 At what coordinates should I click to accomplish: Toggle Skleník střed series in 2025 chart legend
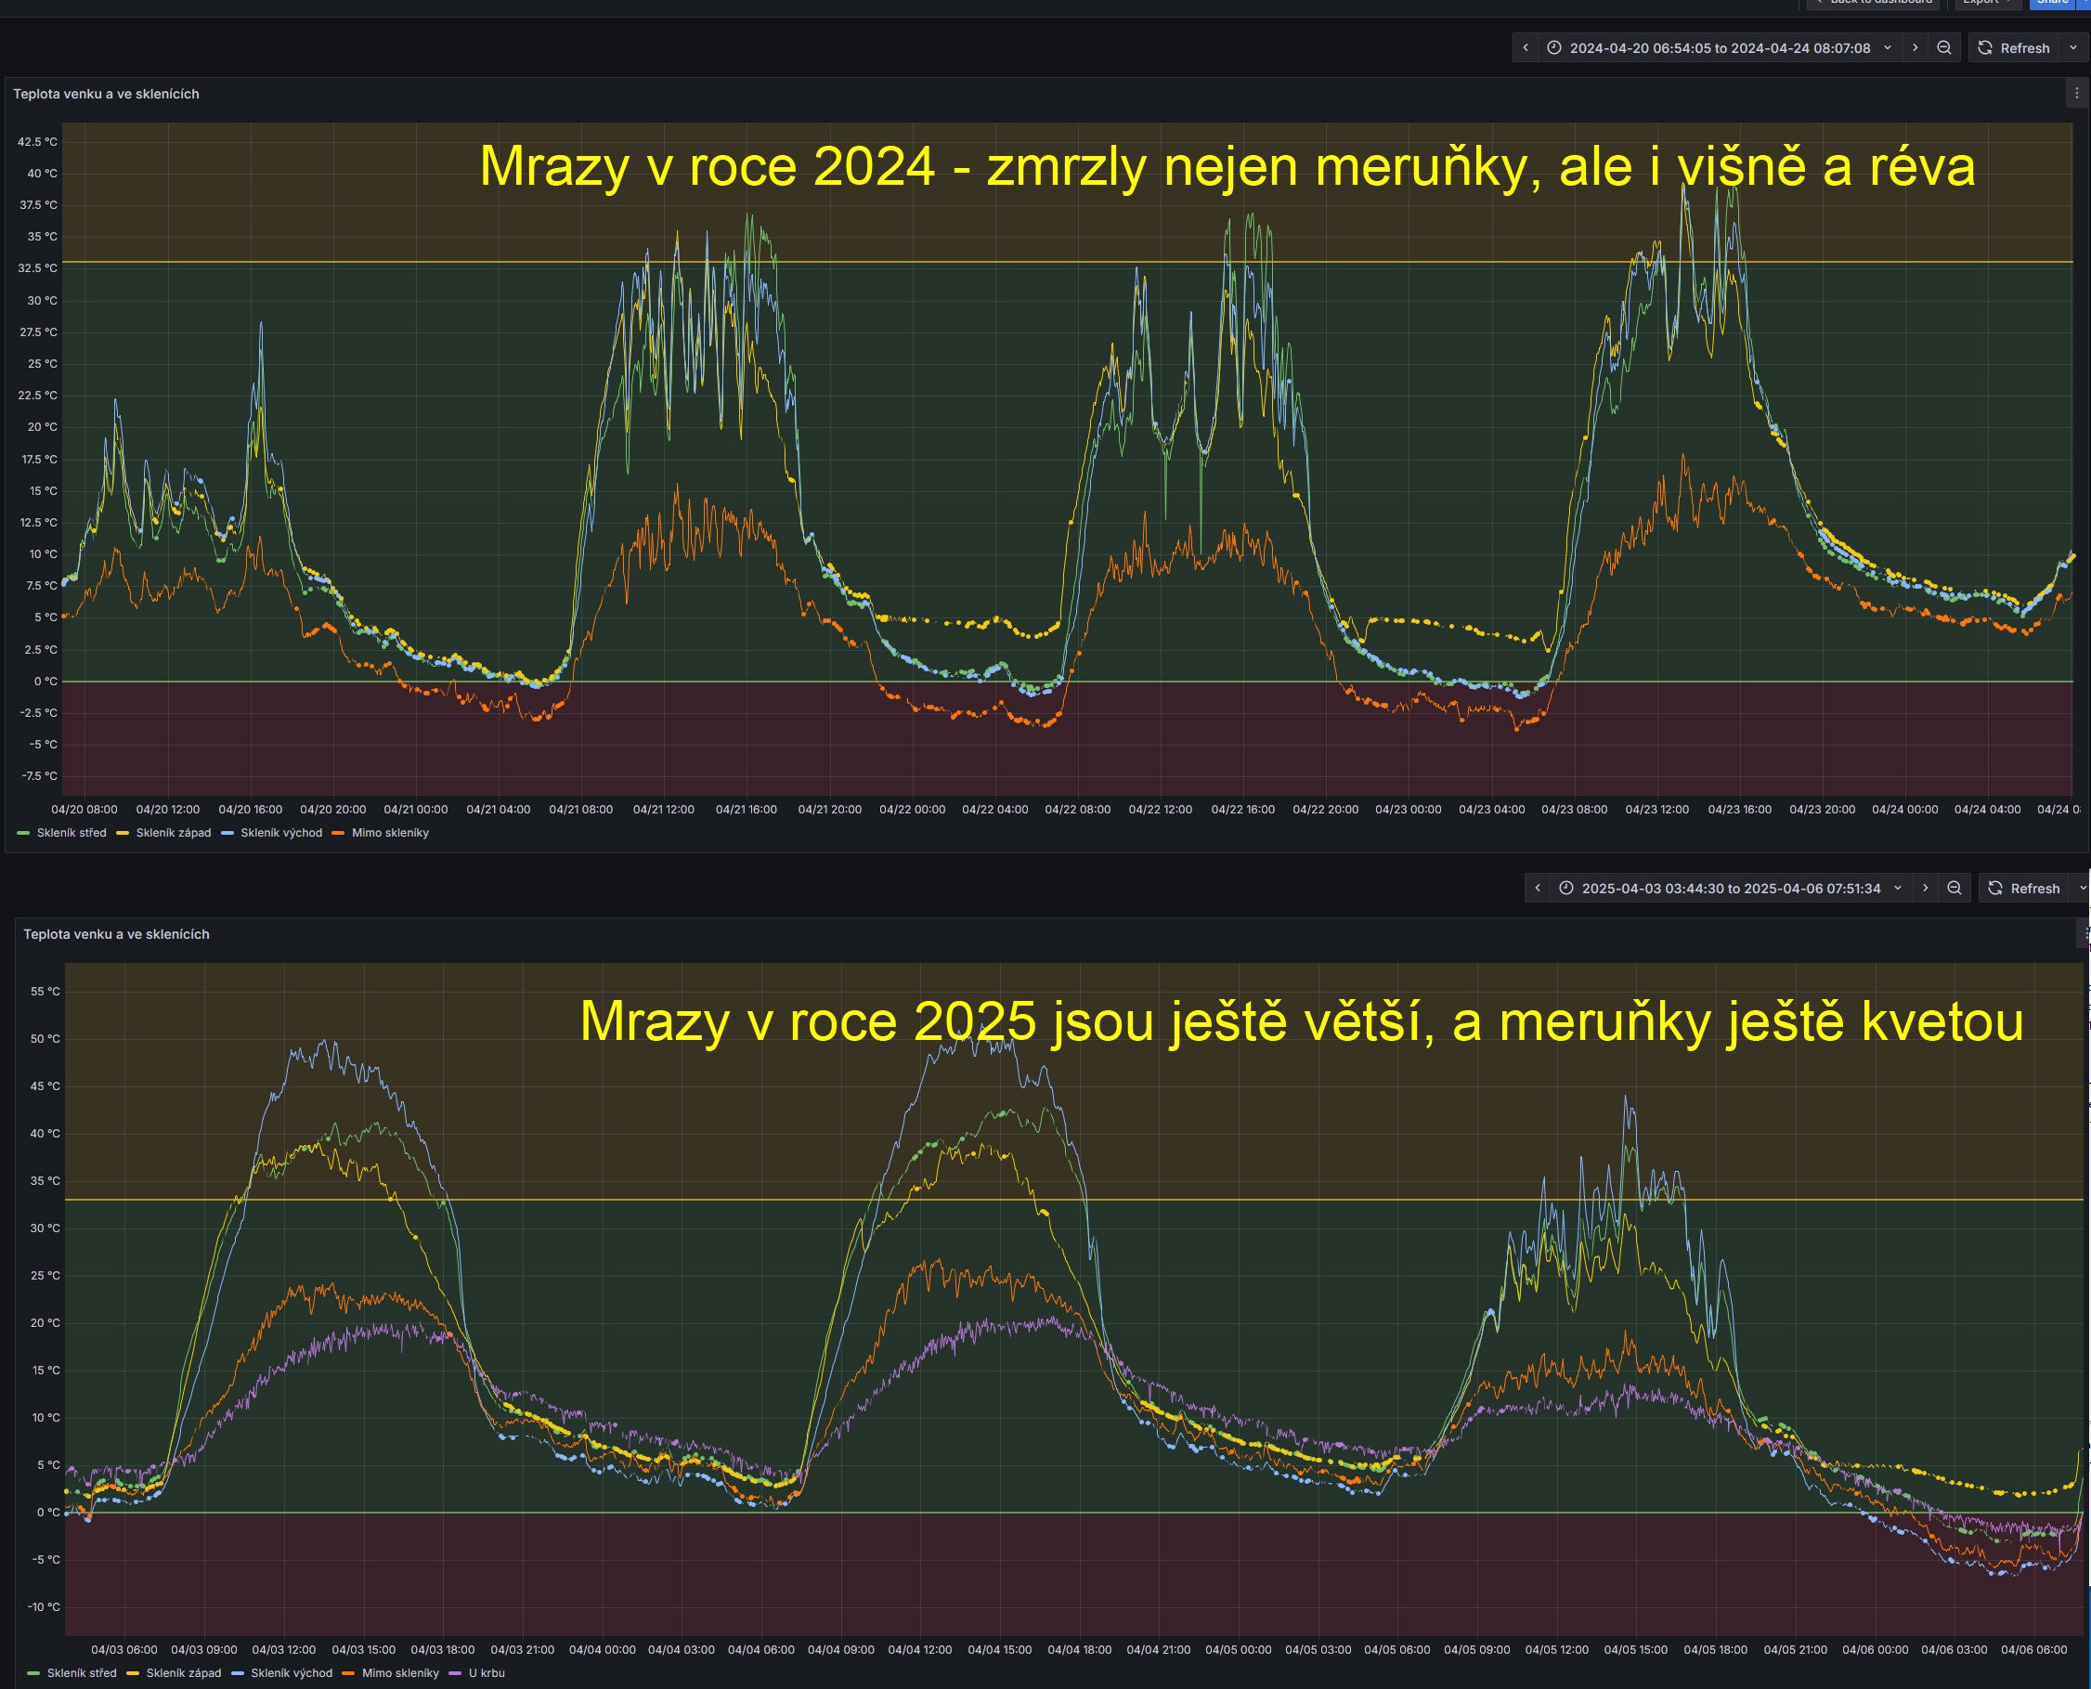point(82,1673)
